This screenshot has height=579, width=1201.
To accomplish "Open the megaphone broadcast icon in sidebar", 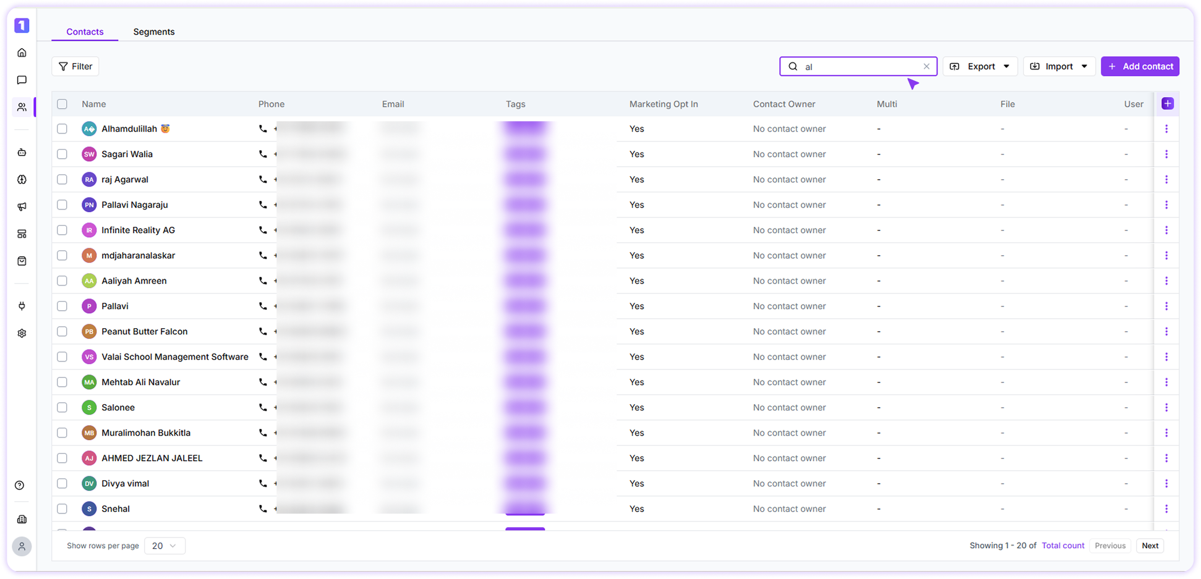I will point(22,206).
